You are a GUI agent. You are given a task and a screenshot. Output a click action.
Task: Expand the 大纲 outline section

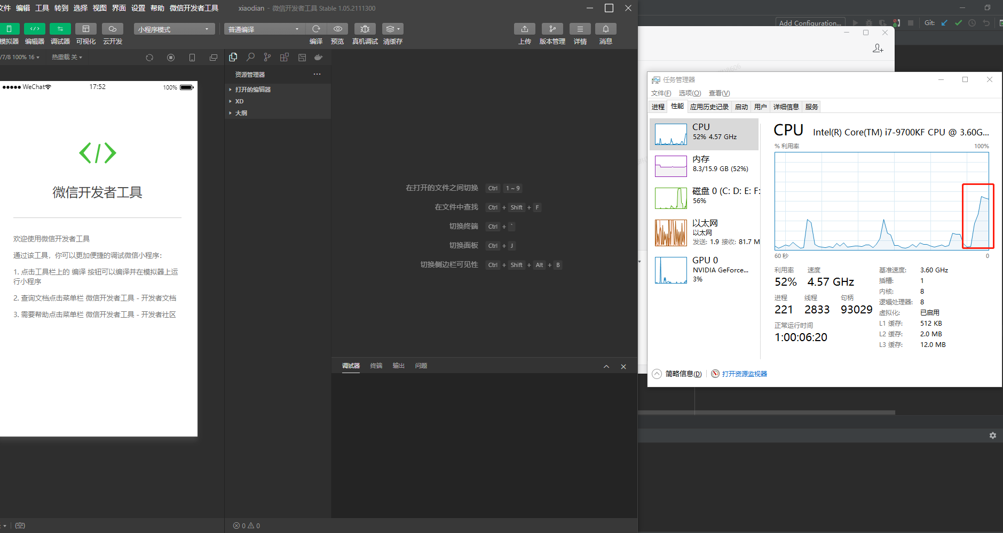[x=278, y=113]
